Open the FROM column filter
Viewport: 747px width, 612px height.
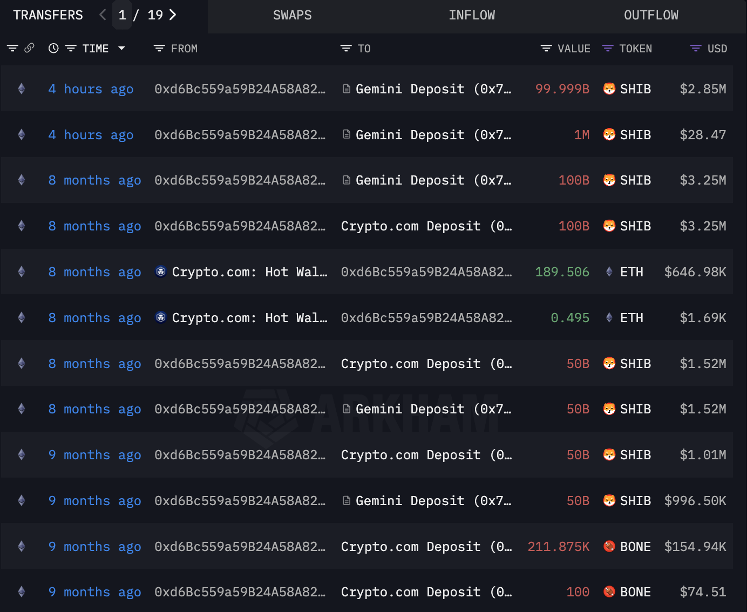(159, 49)
